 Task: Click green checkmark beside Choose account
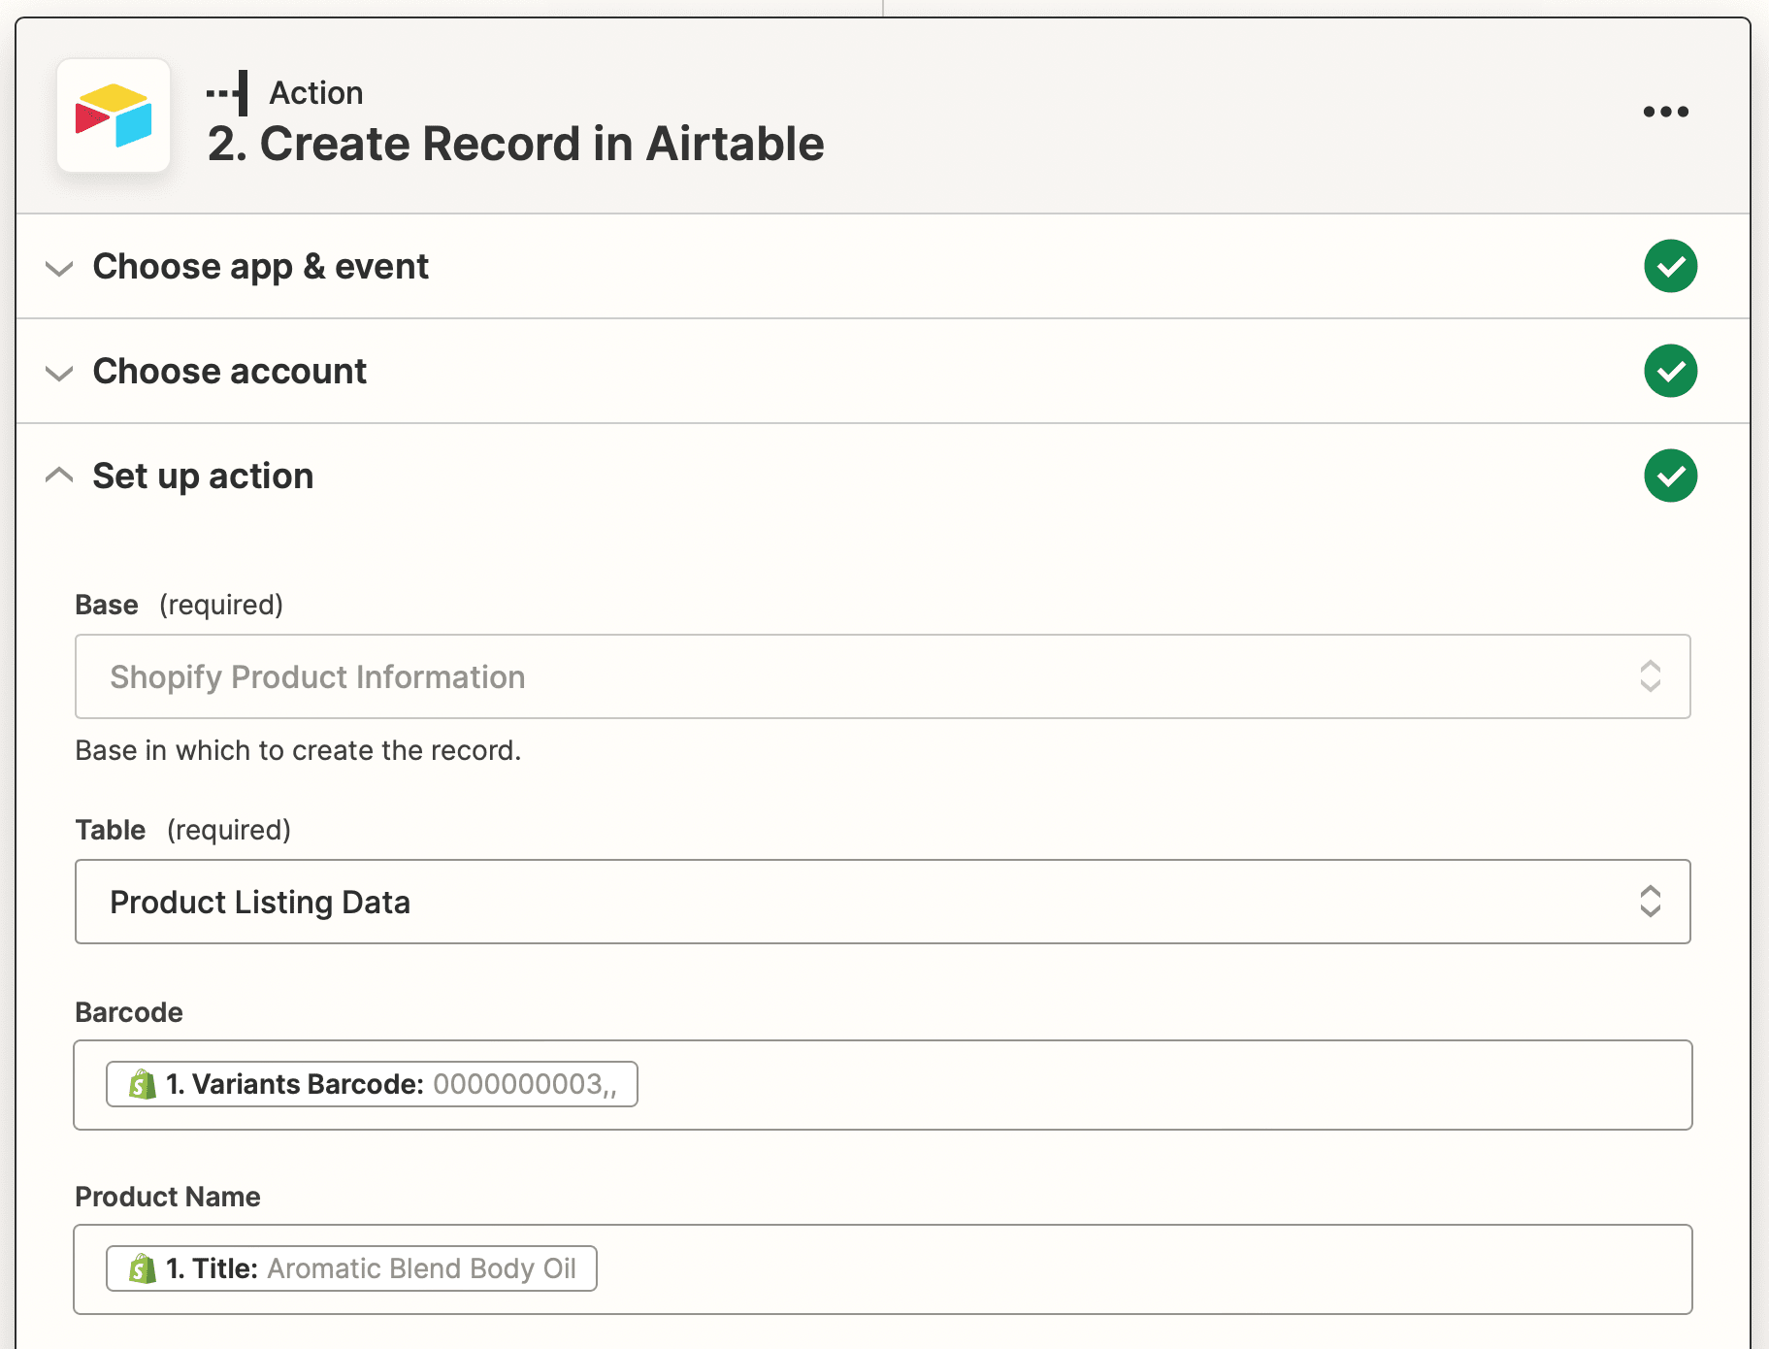pyautogui.click(x=1670, y=371)
